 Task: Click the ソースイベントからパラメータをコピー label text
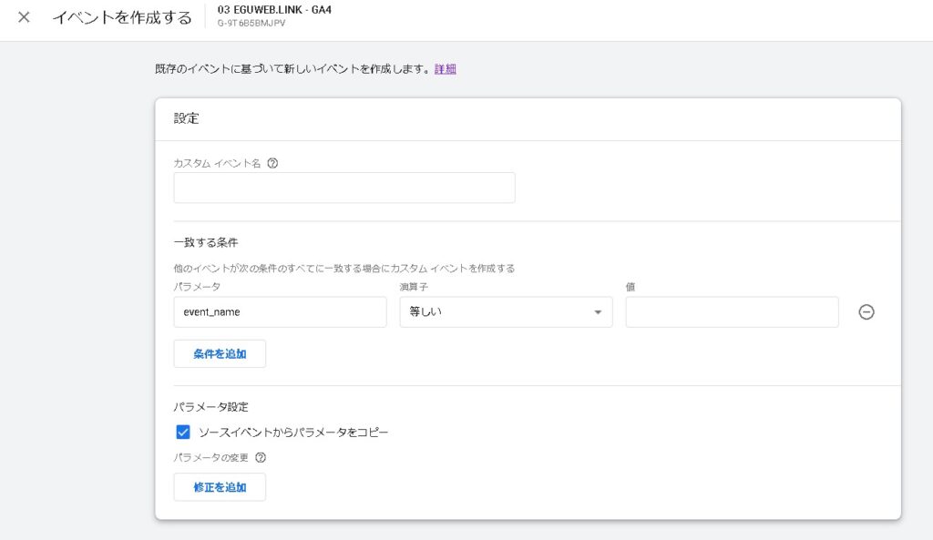point(293,432)
